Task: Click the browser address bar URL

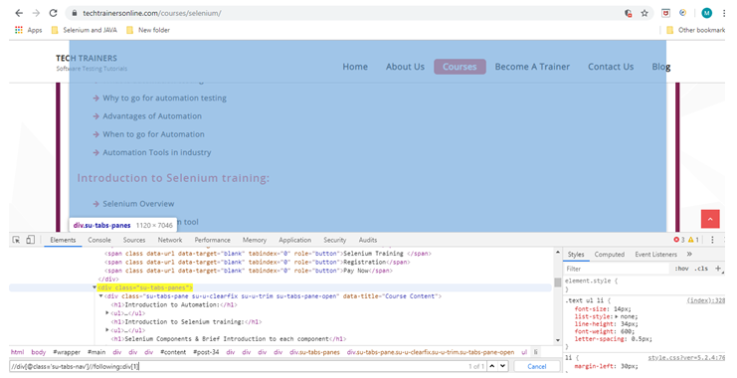Action: [151, 13]
